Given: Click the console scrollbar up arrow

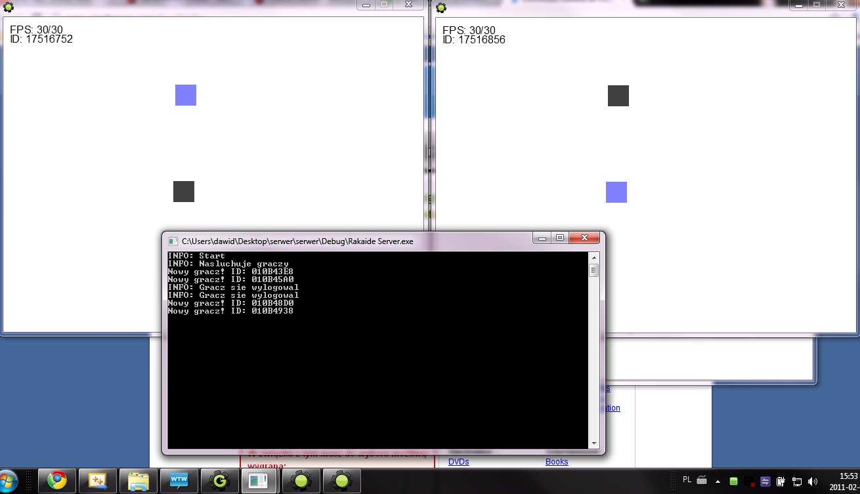Looking at the screenshot, I should (x=594, y=257).
